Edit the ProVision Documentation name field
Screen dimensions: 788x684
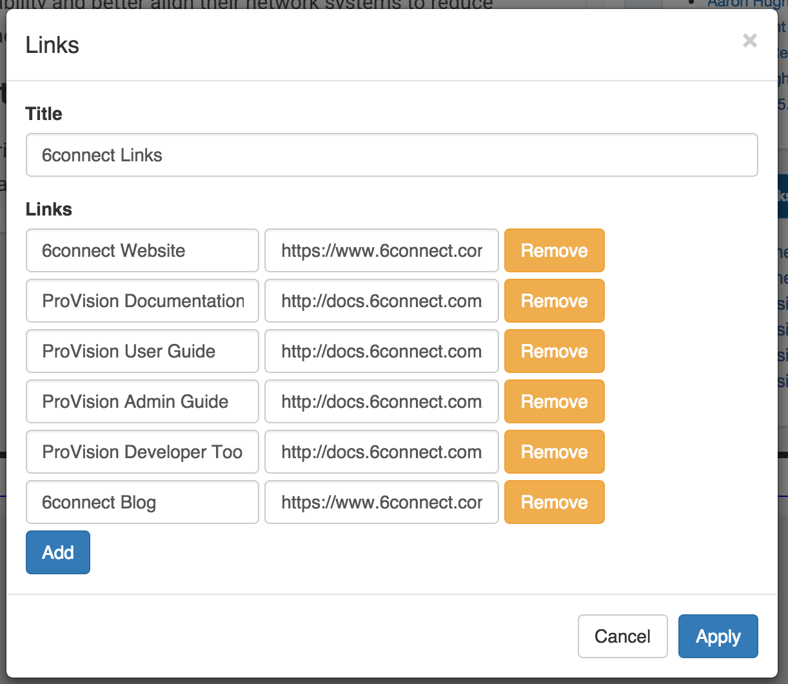[142, 301]
